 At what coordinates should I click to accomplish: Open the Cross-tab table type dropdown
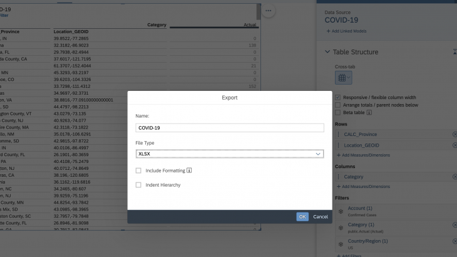(343, 78)
